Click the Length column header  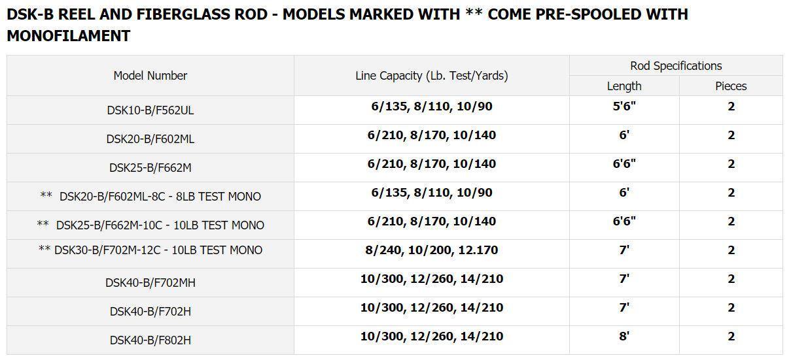pyautogui.click(x=624, y=86)
